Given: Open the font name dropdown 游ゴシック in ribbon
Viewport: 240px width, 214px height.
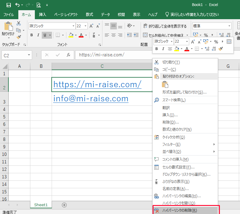Looking at the screenshot, I should (74, 26).
